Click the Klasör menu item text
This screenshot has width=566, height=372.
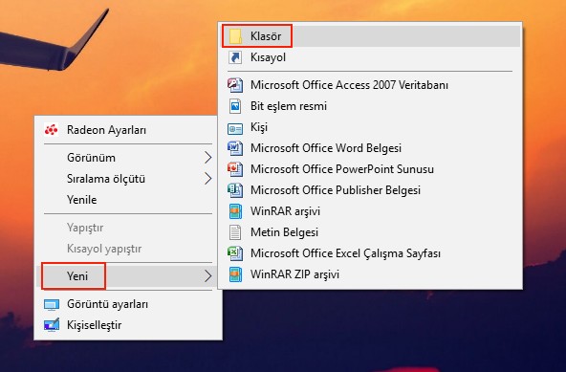(x=266, y=36)
